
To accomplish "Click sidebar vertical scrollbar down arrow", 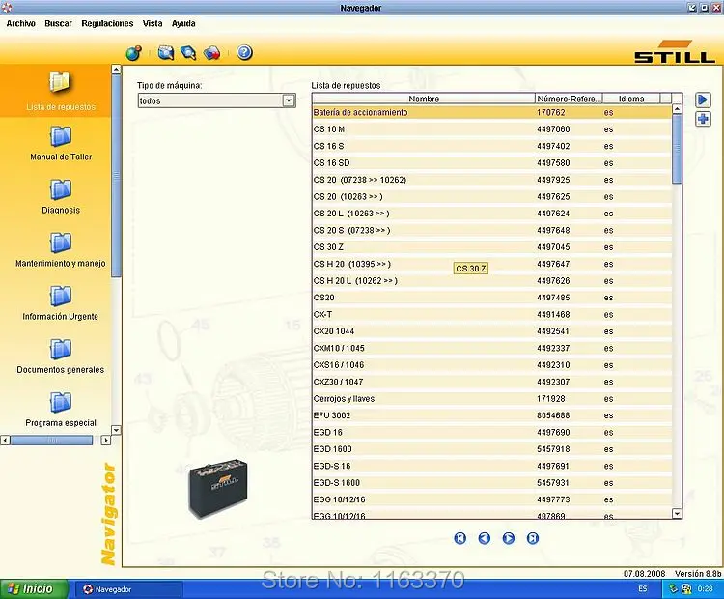I will (x=117, y=430).
